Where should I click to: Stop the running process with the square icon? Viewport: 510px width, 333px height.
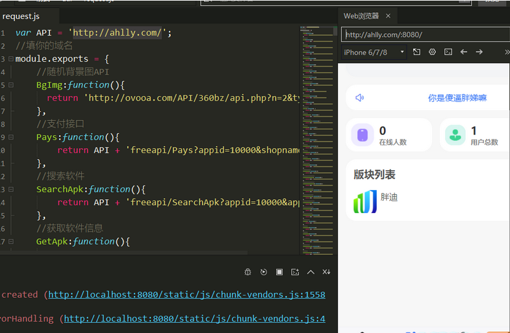[279, 272]
